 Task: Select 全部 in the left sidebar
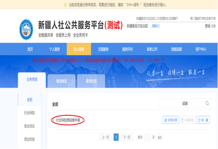point(30,99)
